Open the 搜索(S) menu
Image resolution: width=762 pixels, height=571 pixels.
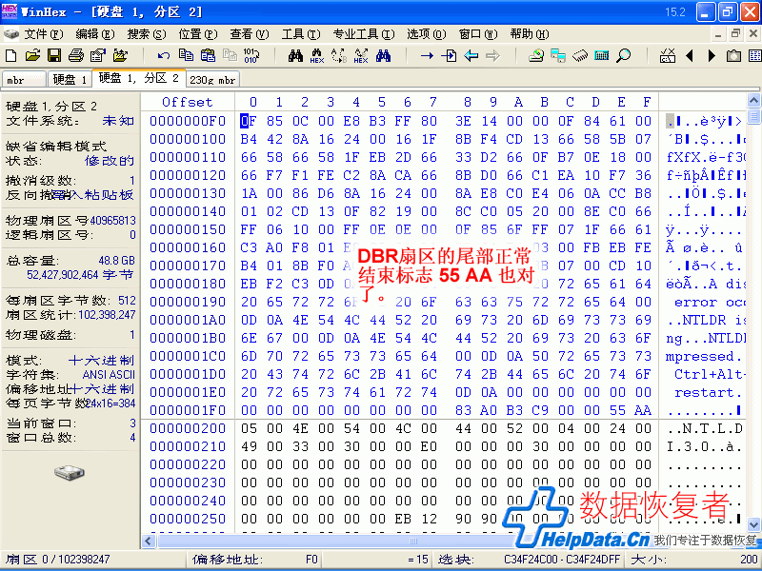pyautogui.click(x=147, y=34)
